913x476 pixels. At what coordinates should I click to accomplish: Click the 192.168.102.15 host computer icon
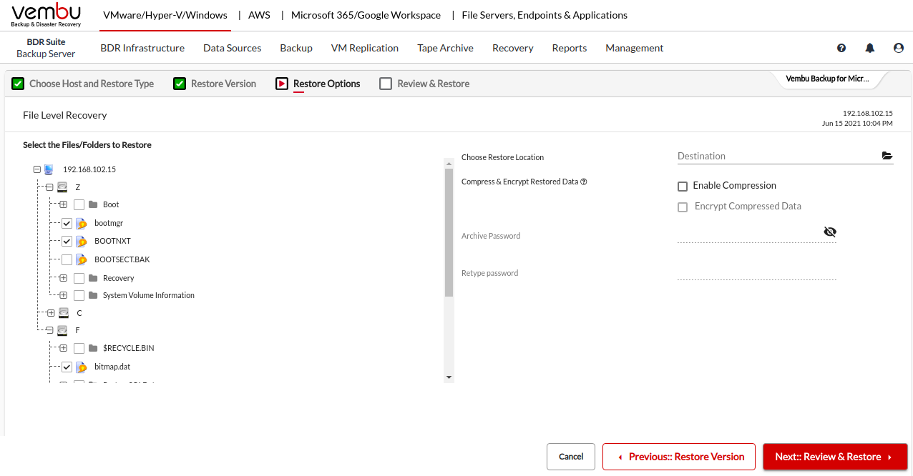click(x=49, y=169)
